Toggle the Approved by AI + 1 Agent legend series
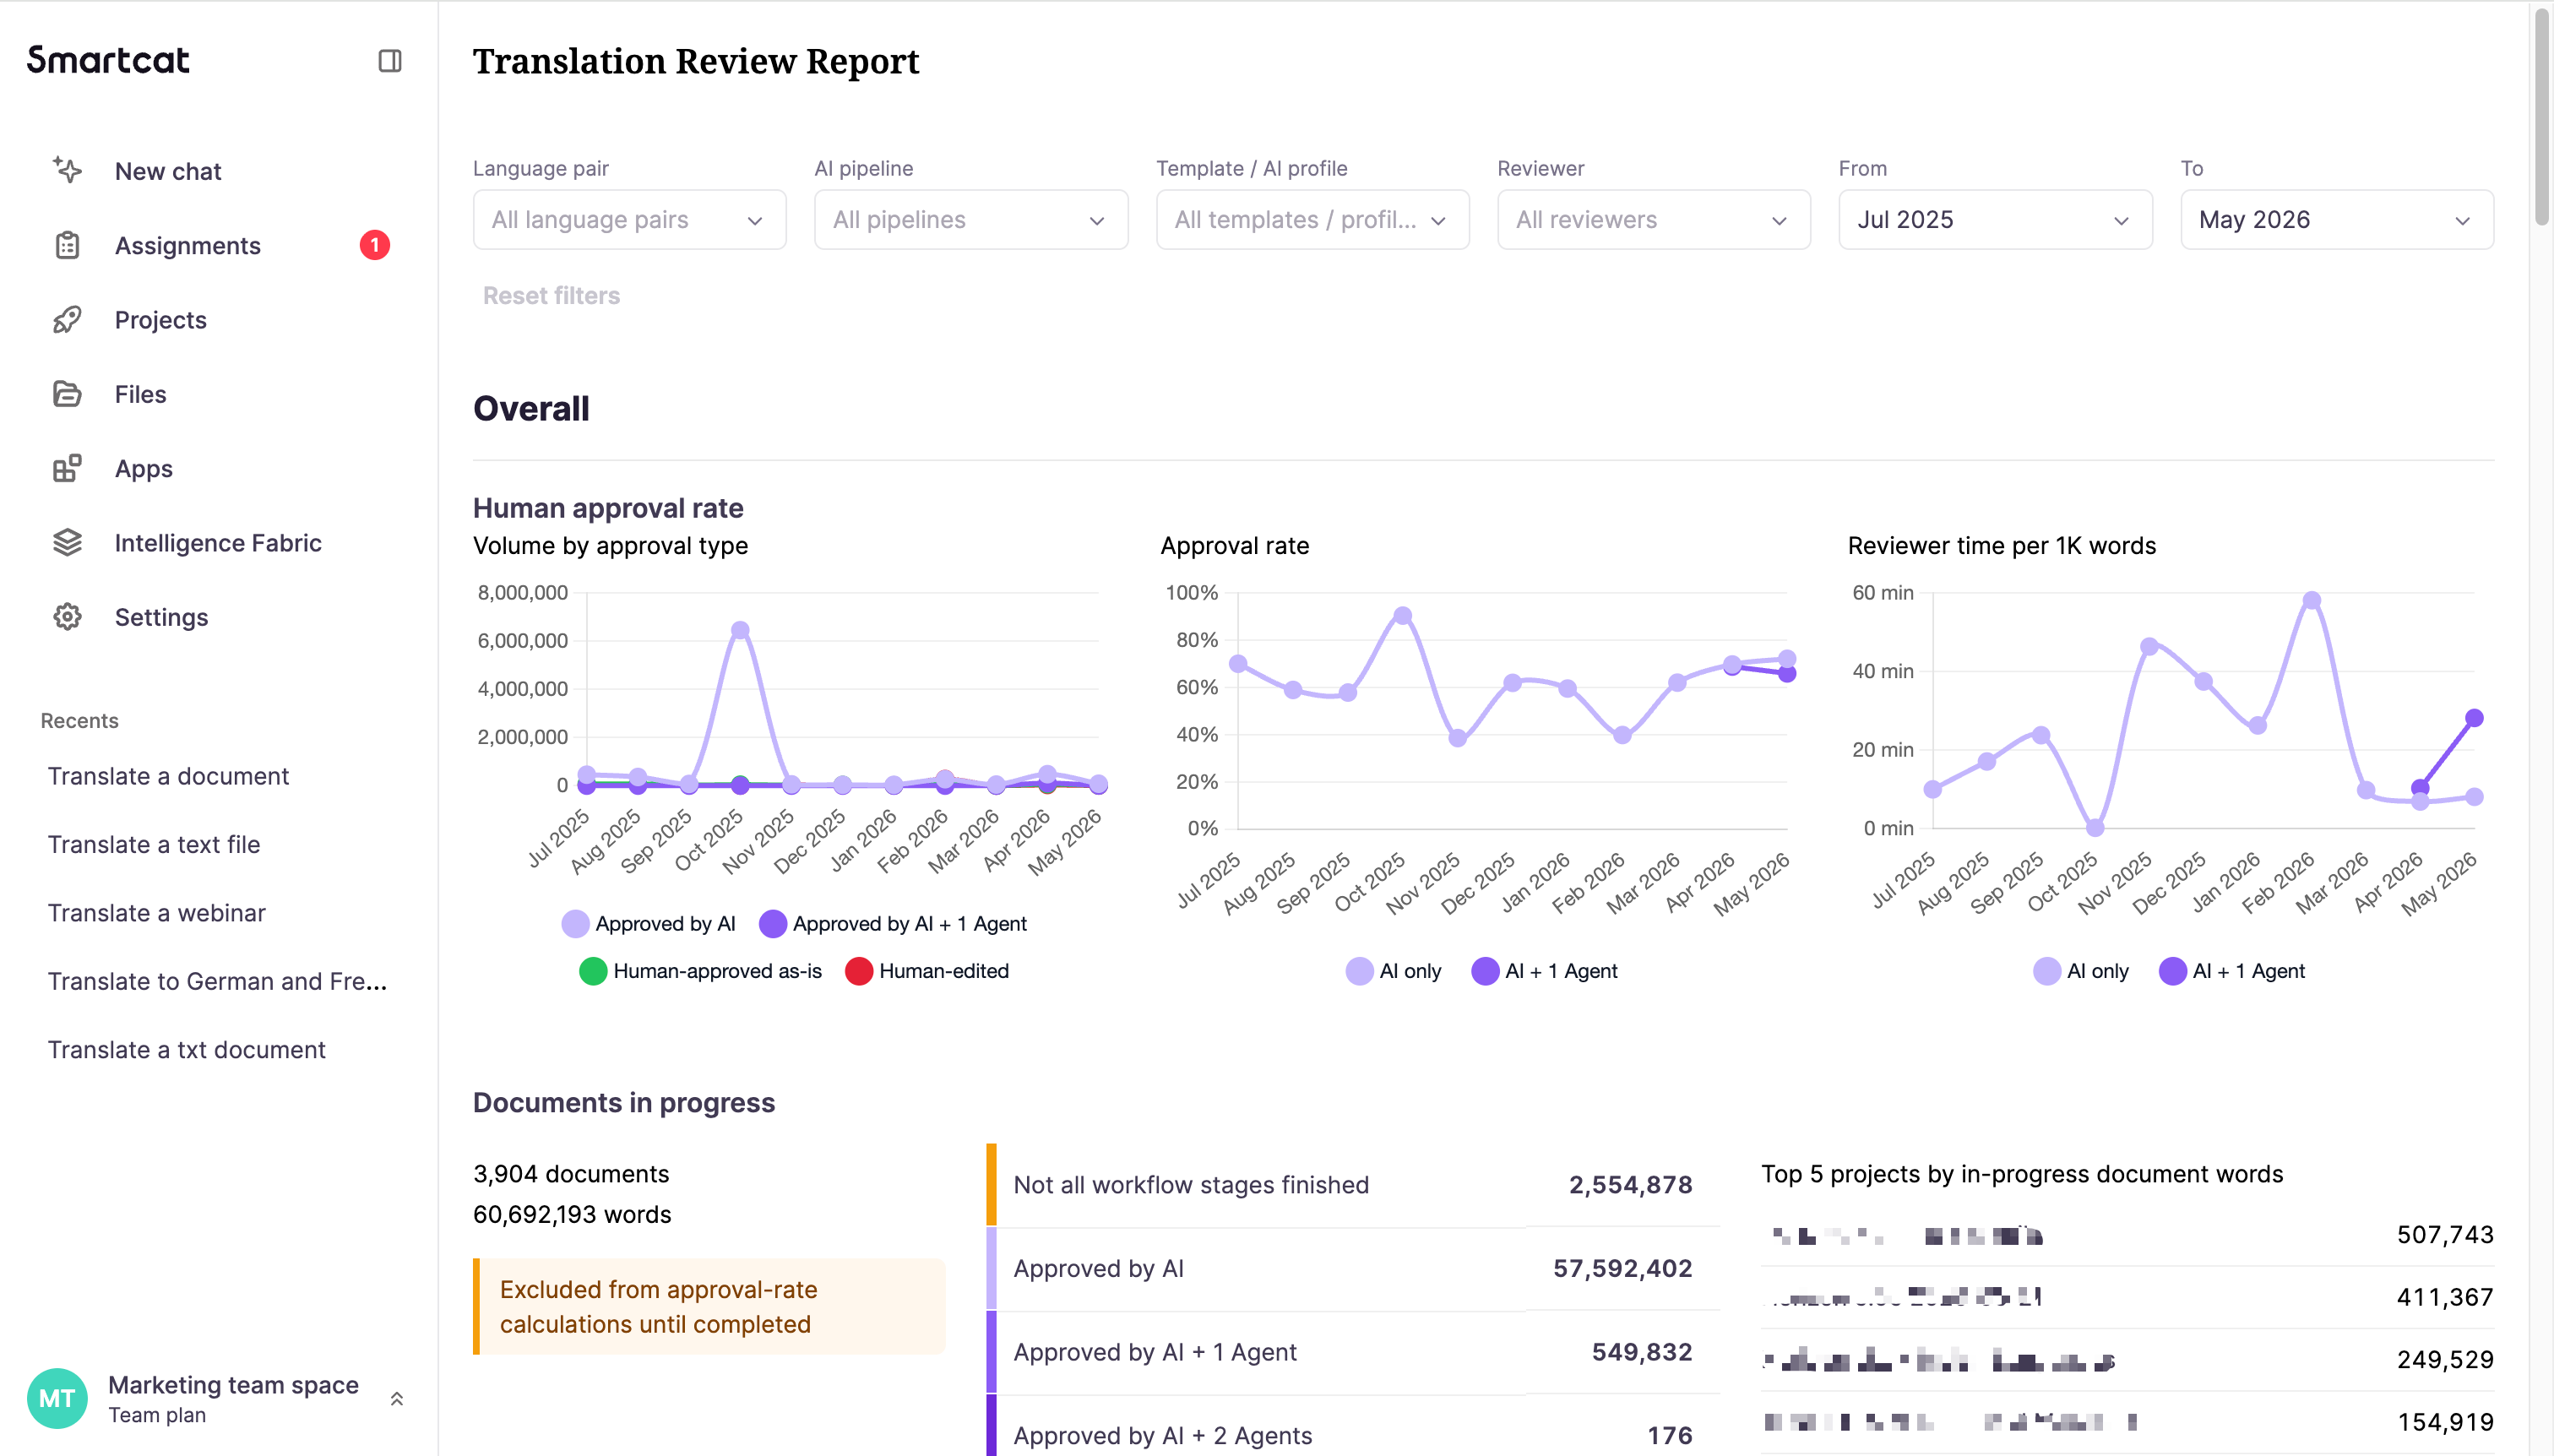Image resolution: width=2554 pixels, height=1456 pixels. (x=893, y=924)
